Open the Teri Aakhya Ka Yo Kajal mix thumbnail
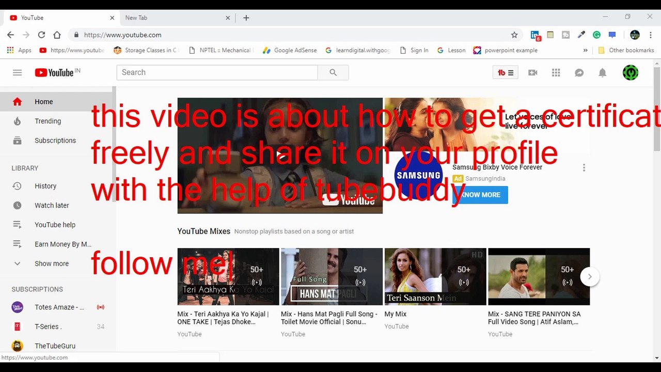661x372 pixels. 228,276
